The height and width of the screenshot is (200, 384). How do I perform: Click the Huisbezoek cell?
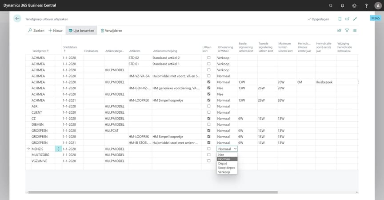[325, 82]
